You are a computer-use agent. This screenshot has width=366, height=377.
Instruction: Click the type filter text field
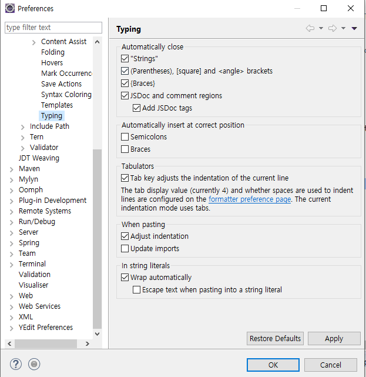click(53, 28)
